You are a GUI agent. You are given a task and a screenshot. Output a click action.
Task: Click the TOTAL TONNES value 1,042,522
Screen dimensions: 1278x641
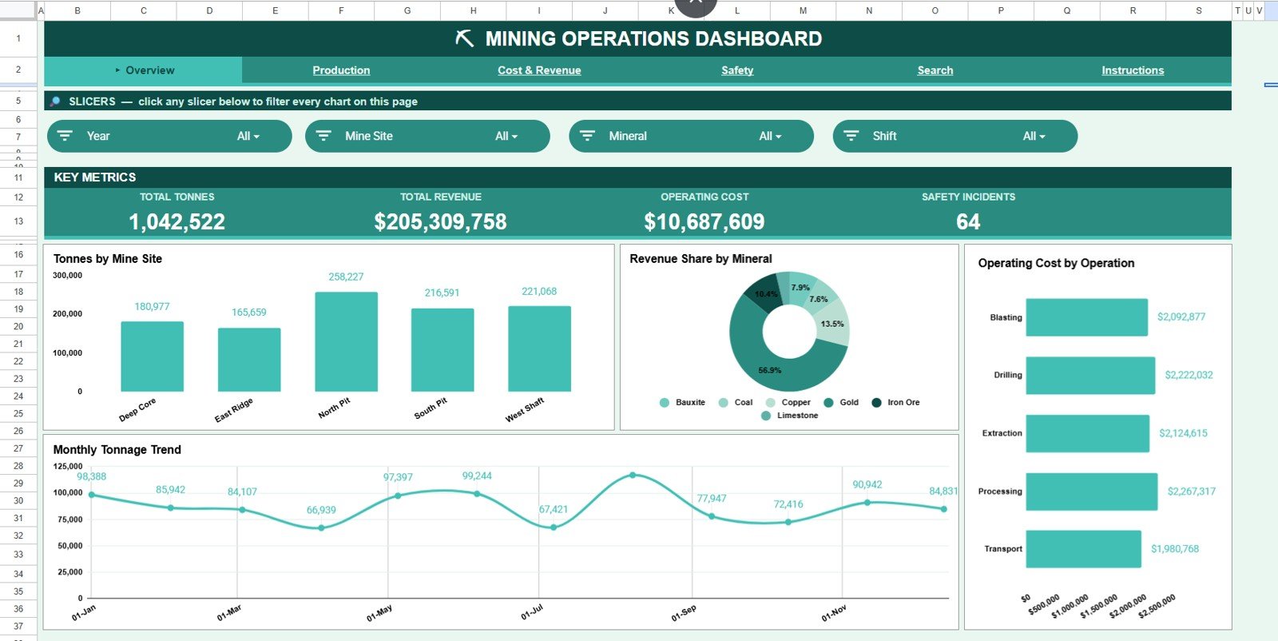click(x=177, y=221)
